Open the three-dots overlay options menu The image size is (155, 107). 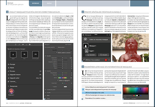[109, 60]
